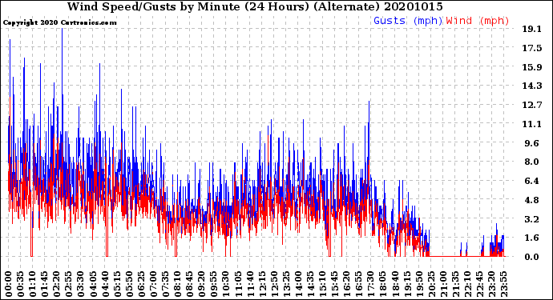Click the 04:05 time label
This screenshot has height=300, width=553.
click(93, 284)
